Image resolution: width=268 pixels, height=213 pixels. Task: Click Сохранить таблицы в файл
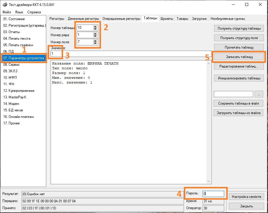pyautogui.click(x=238, y=103)
